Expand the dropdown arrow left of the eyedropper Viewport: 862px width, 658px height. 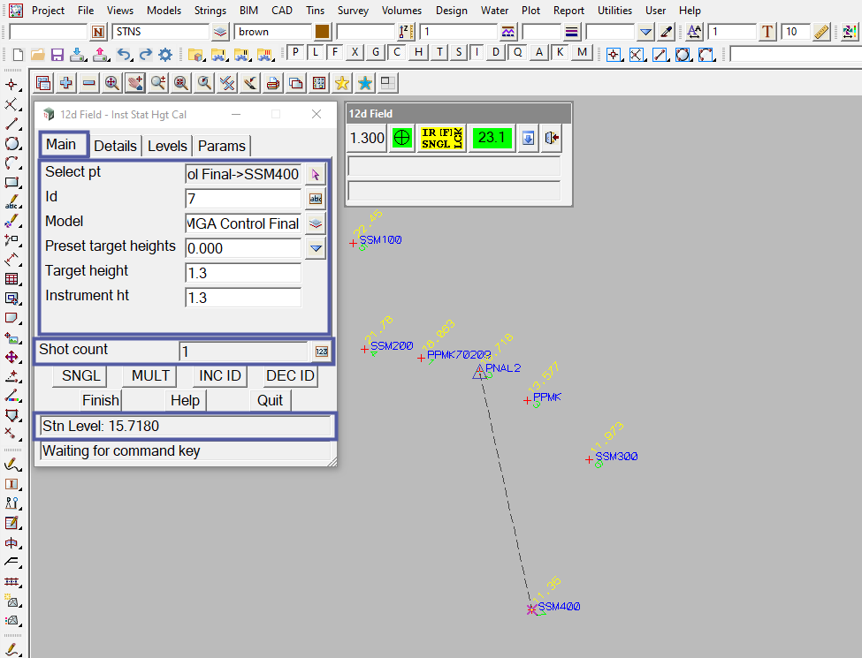click(x=645, y=32)
